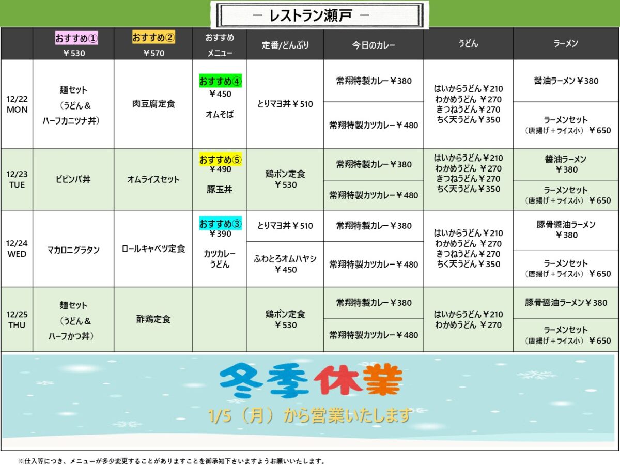The image size is (620, 465).
Task: Select the 今日のカレー column header
Action: coord(374,45)
